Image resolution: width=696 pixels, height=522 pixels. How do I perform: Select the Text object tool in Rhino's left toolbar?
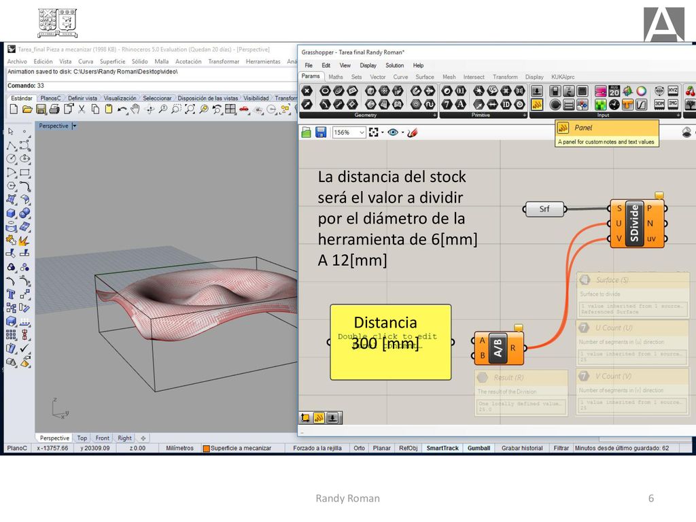[x=11, y=294]
